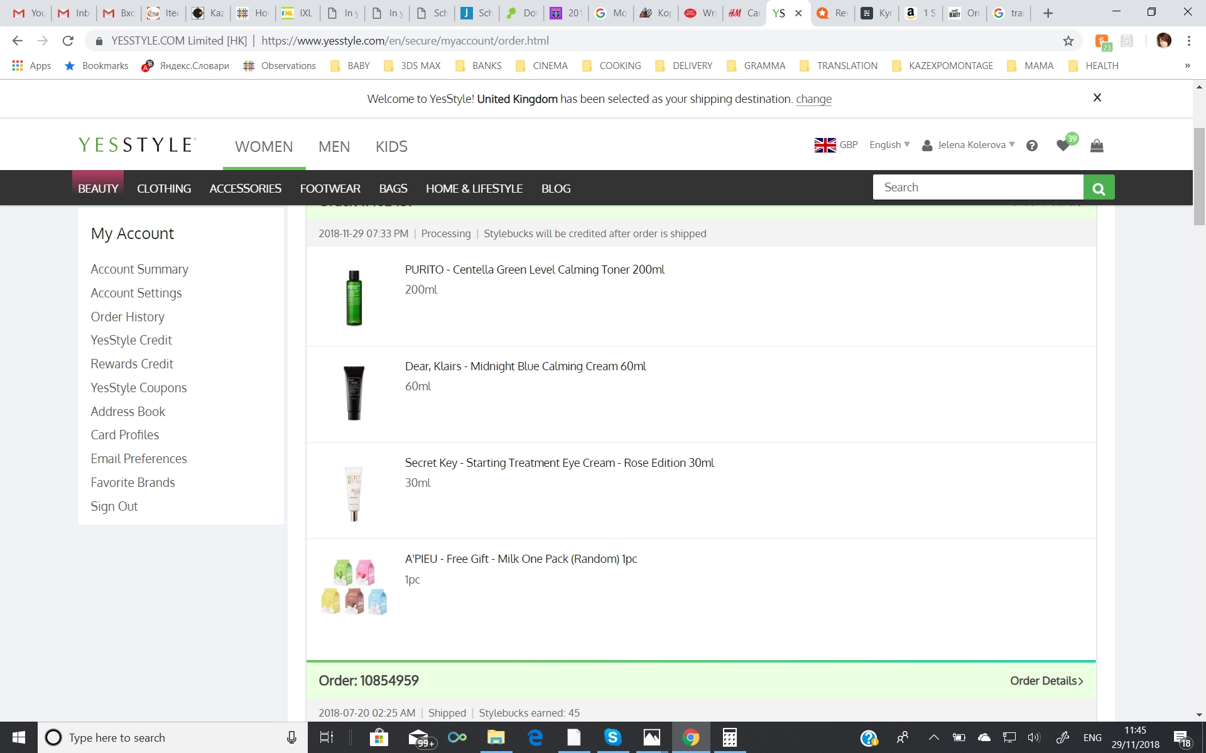Go to Order History in sidebar
This screenshot has width=1206, height=753.
[128, 317]
